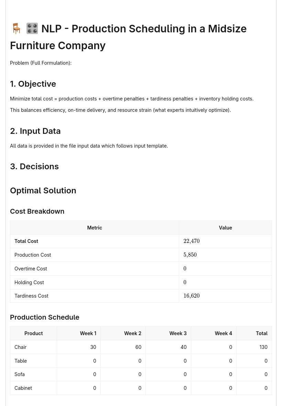This screenshot has width=282, height=406.
Task: Select the Production Cost row label
Action: click(x=33, y=255)
